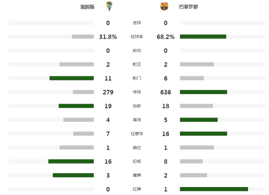Select the 任意球 stat label
This screenshot has height=195, width=269.
(x=137, y=134)
